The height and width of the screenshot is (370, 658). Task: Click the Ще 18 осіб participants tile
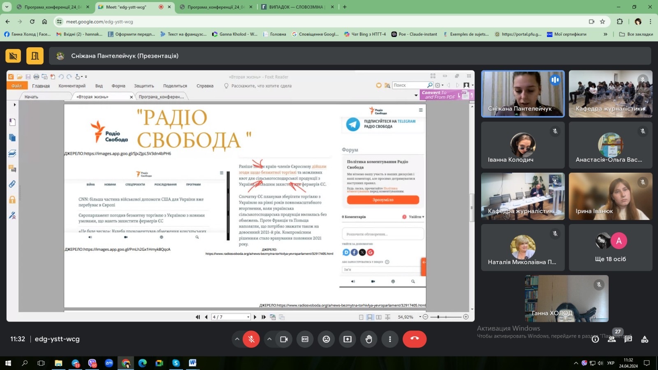(x=610, y=247)
